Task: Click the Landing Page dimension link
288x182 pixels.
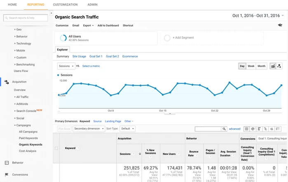Action: 113,121
